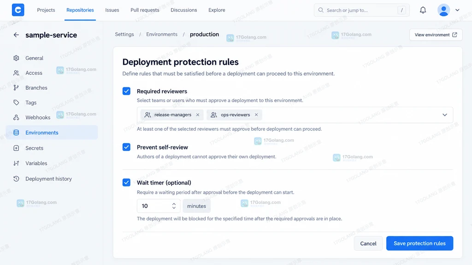
Task: Open notifications bell icon
Action: point(423,10)
